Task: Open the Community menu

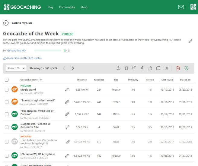Action: 67,7
